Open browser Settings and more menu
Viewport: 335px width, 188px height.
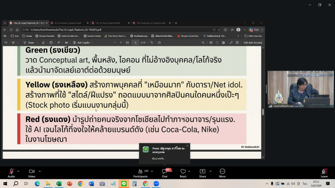click(245, 30)
